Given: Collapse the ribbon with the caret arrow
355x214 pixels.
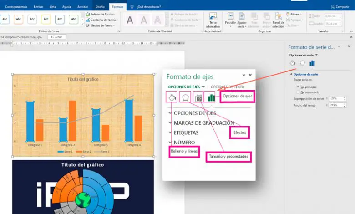Looking at the screenshot, I should [351, 31].
